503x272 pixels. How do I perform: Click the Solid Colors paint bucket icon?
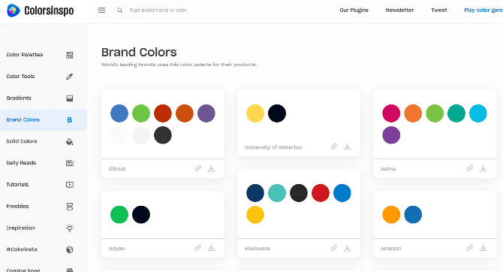[x=70, y=141]
